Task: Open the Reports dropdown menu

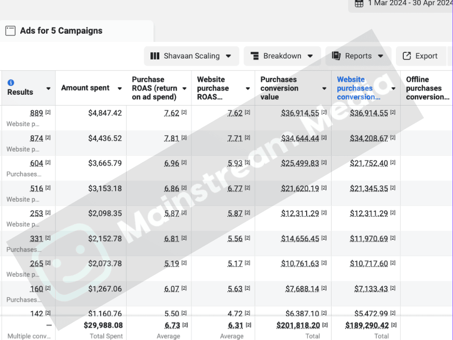Action: 380,56
